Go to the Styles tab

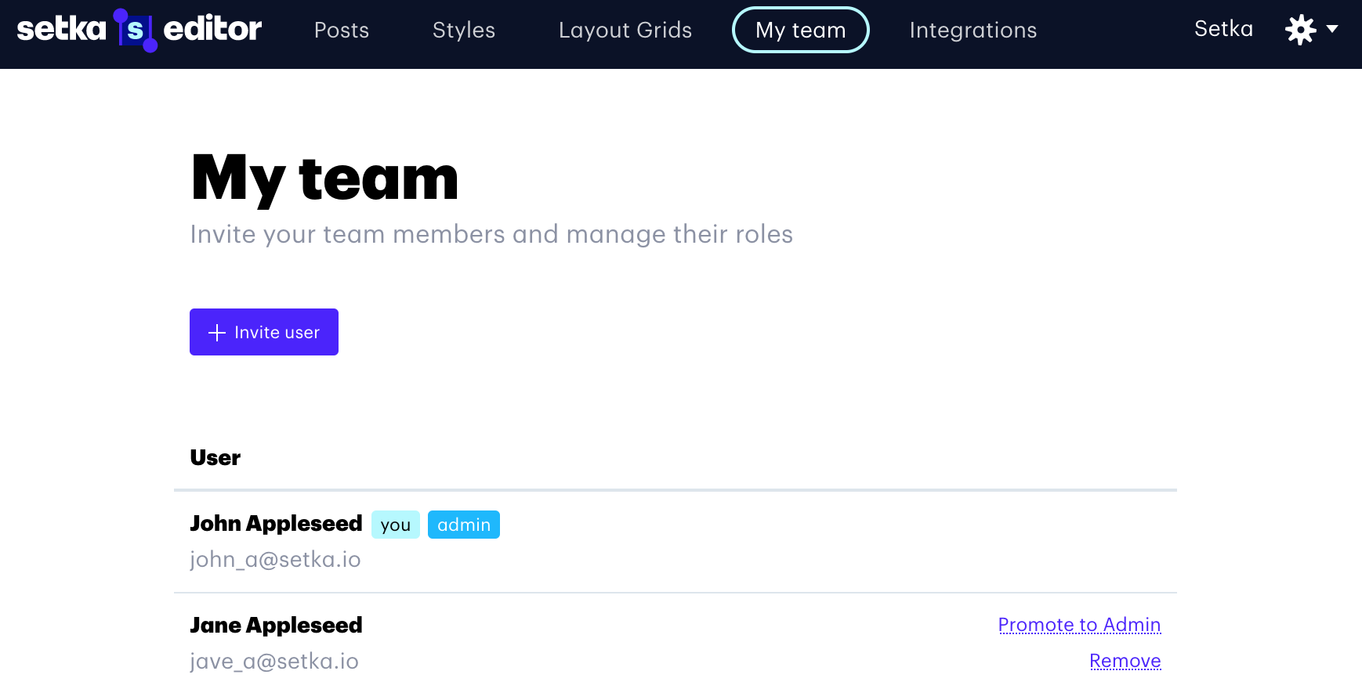coord(463,31)
